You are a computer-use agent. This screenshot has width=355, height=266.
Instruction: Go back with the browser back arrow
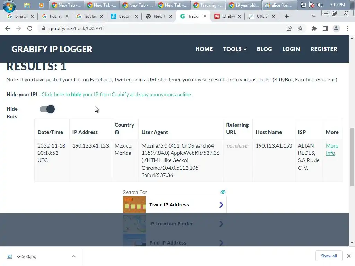pos(8,28)
